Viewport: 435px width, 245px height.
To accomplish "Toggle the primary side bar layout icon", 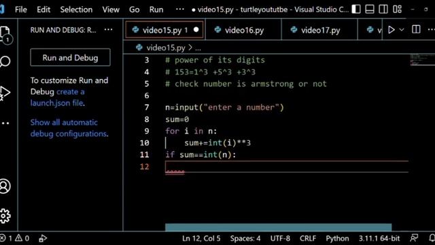I will [x=356, y=9].
